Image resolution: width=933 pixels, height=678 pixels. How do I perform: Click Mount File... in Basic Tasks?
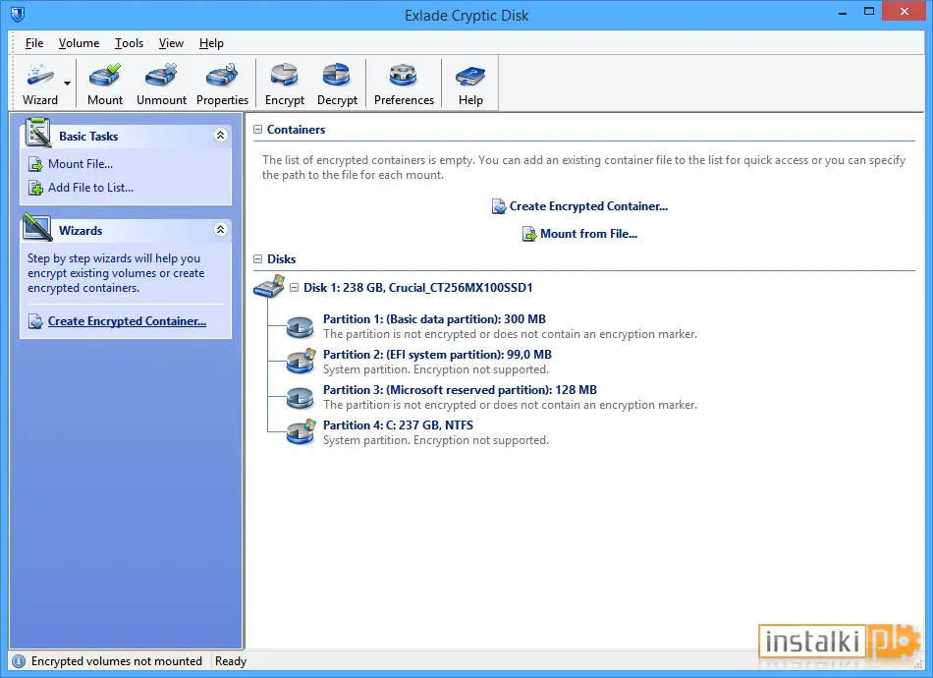(81, 164)
